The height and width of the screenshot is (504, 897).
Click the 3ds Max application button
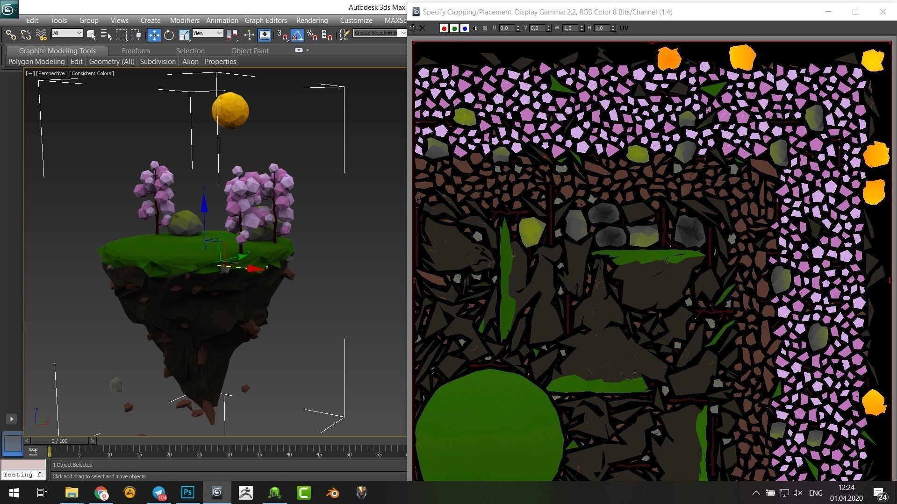tap(9, 9)
